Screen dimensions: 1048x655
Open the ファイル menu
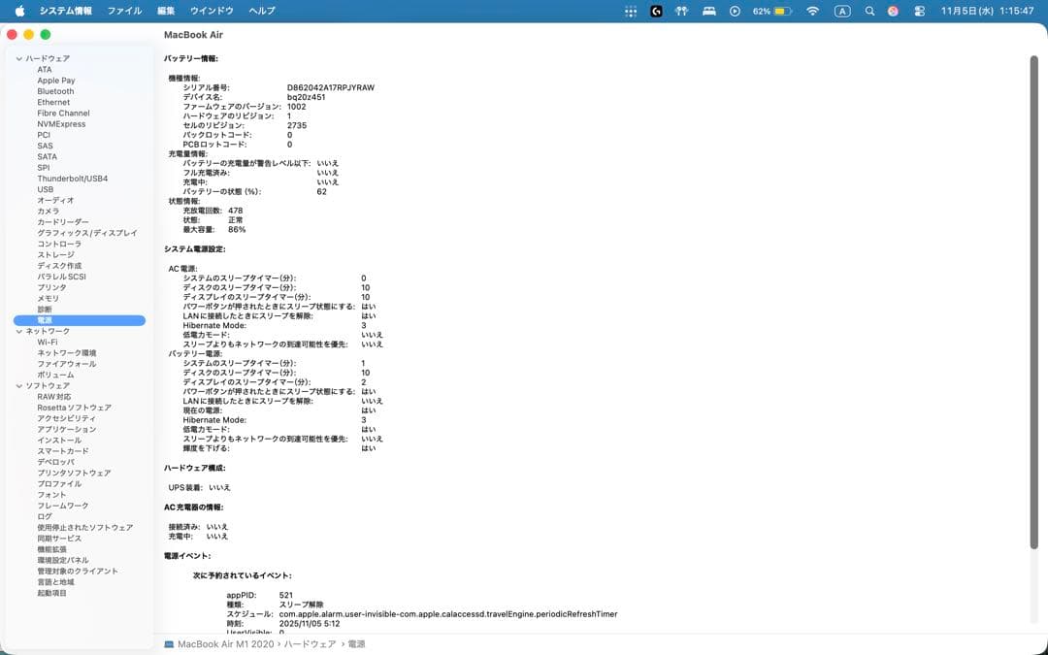coord(124,11)
